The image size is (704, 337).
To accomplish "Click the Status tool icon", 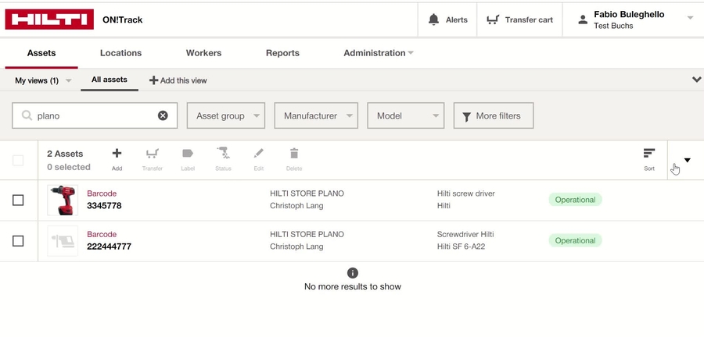I will 223,154.
